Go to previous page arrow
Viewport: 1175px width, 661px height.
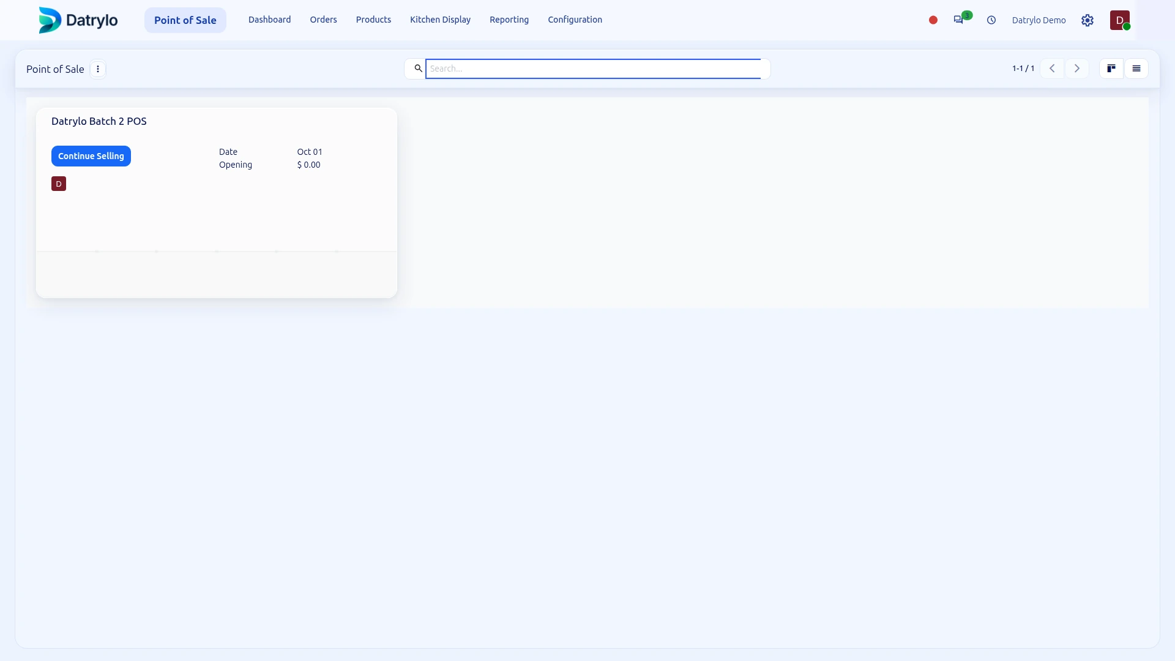tap(1052, 69)
